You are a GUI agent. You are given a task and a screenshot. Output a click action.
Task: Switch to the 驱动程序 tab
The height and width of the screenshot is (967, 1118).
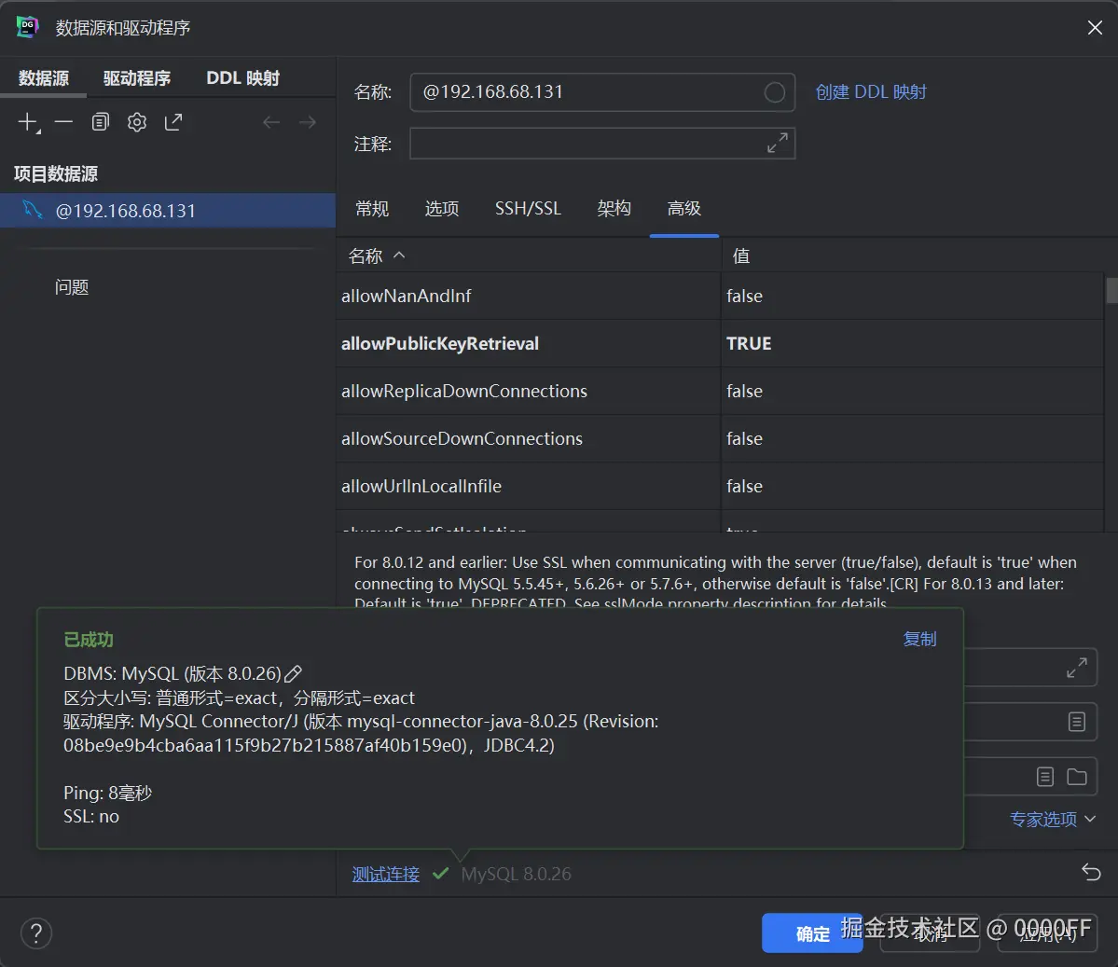[x=137, y=77]
